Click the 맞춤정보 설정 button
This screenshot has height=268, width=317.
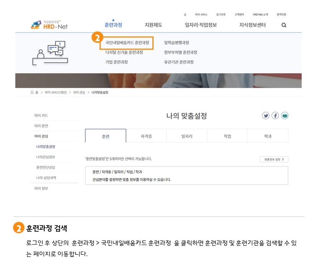274,159
